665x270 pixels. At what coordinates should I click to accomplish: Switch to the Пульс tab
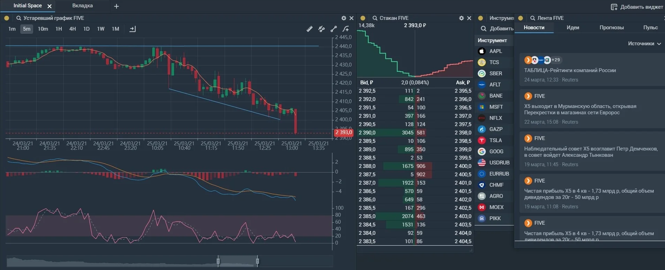coord(650,28)
